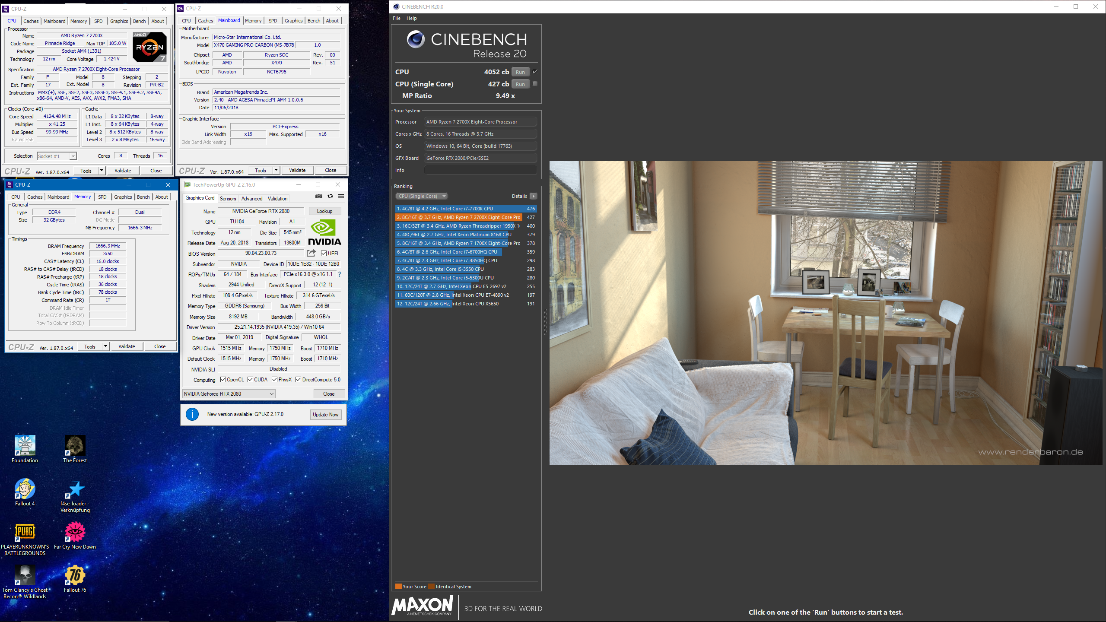This screenshot has height=622, width=1106.
Task: Expand Socket #1 selector in CPU-Z
Action: click(73, 155)
